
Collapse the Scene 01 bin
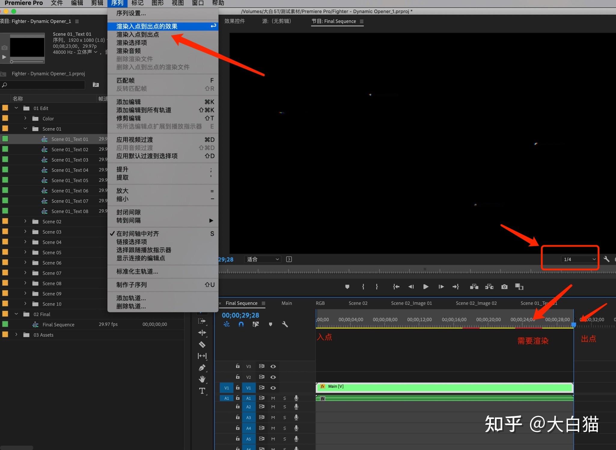(25, 128)
